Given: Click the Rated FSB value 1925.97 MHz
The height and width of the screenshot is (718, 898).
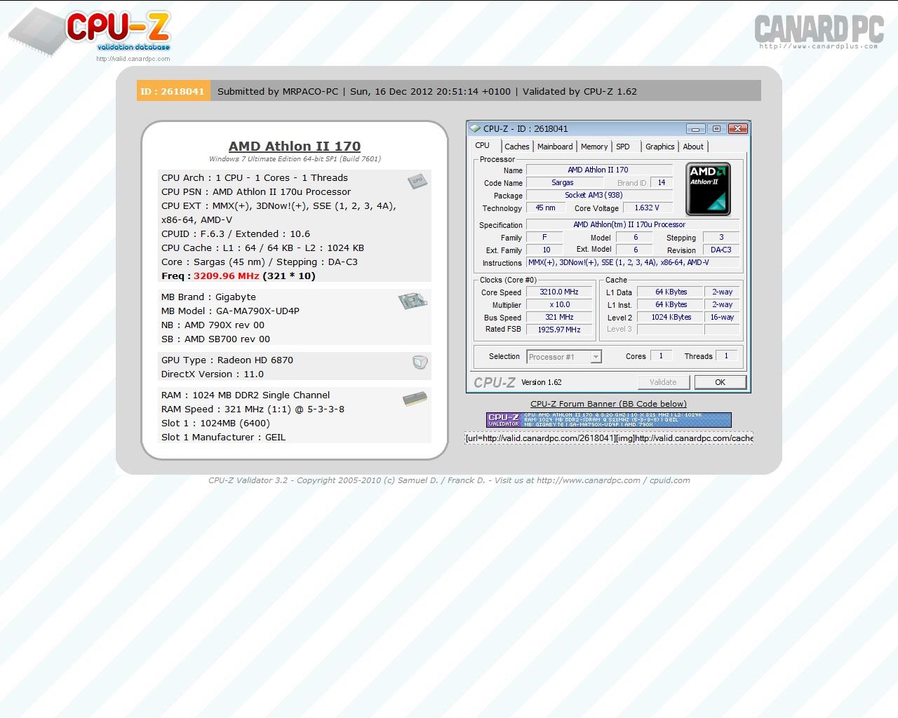Looking at the screenshot, I should (x=559, y=329).
